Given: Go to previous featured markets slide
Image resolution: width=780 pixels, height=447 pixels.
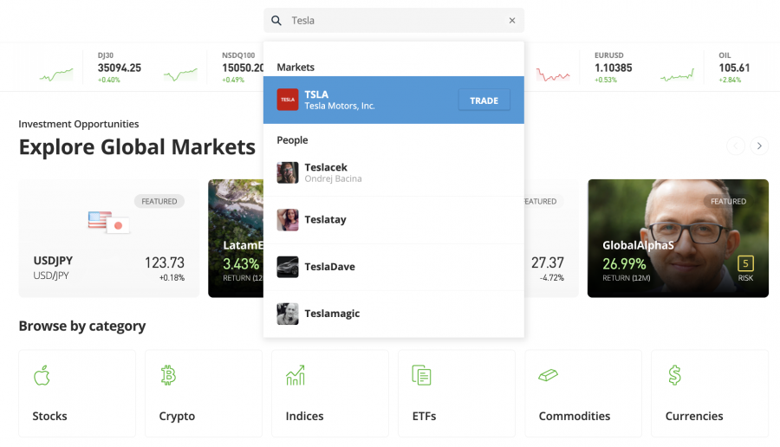Looking at the screenshot, I should pyautogui.click(x=736, y=146).
